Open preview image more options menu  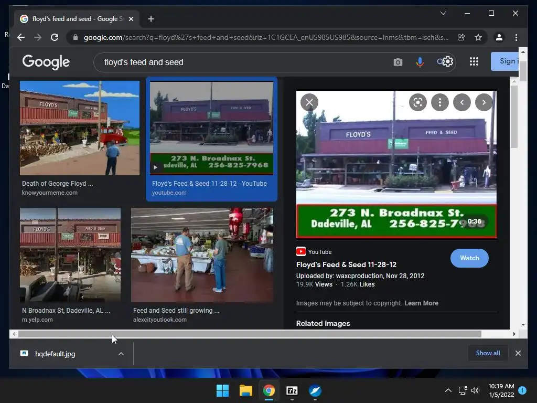pyautogui.click(x=440, y=102)
